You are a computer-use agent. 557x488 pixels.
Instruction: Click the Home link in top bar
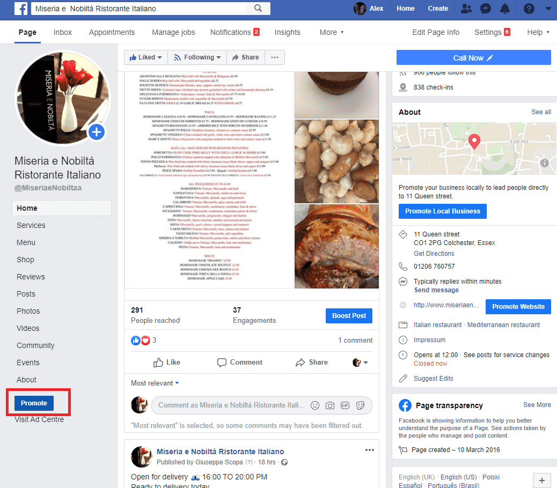point(405,9)
